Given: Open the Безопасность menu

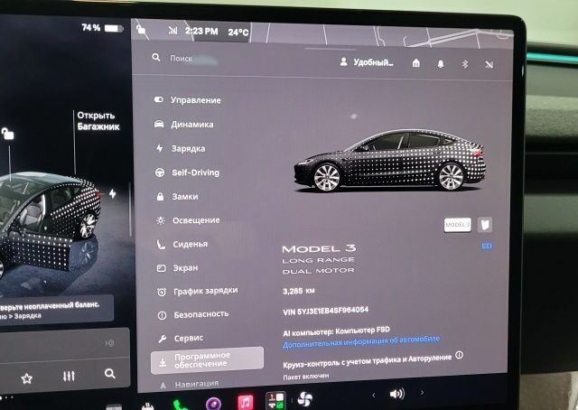Looking at the screenshot, I should point(192,314).
